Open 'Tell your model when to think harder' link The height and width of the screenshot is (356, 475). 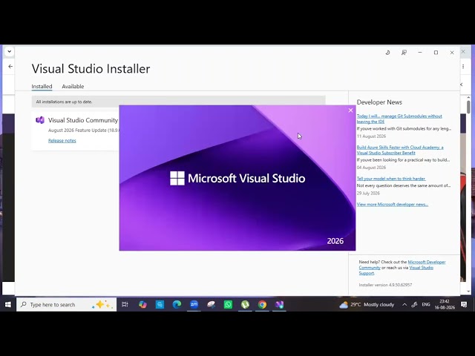pyautogui.click(x=391, y=179)
